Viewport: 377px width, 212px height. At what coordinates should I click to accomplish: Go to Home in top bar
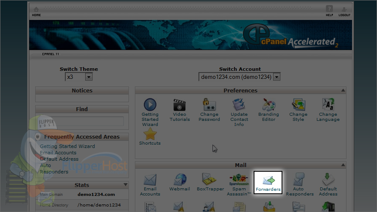pos(36,11)
